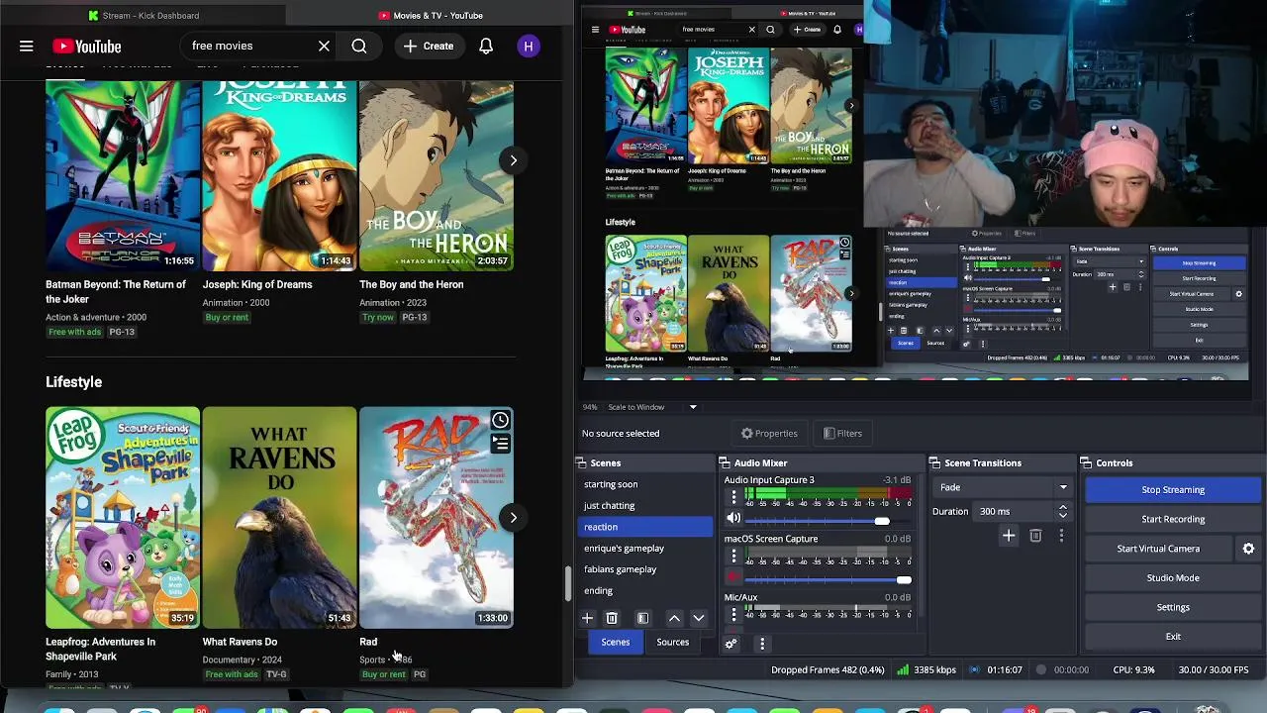Open source Filters button
Screen dimensions: 1267x713
[842, 433]
